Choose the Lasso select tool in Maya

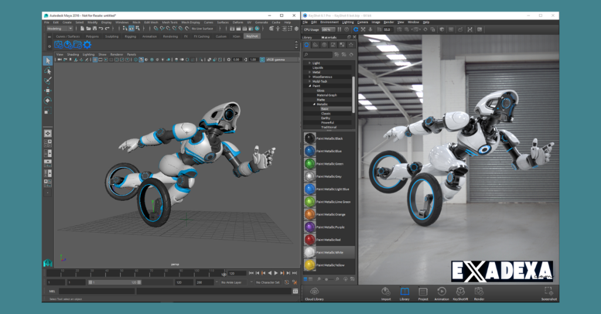(48, 71)
